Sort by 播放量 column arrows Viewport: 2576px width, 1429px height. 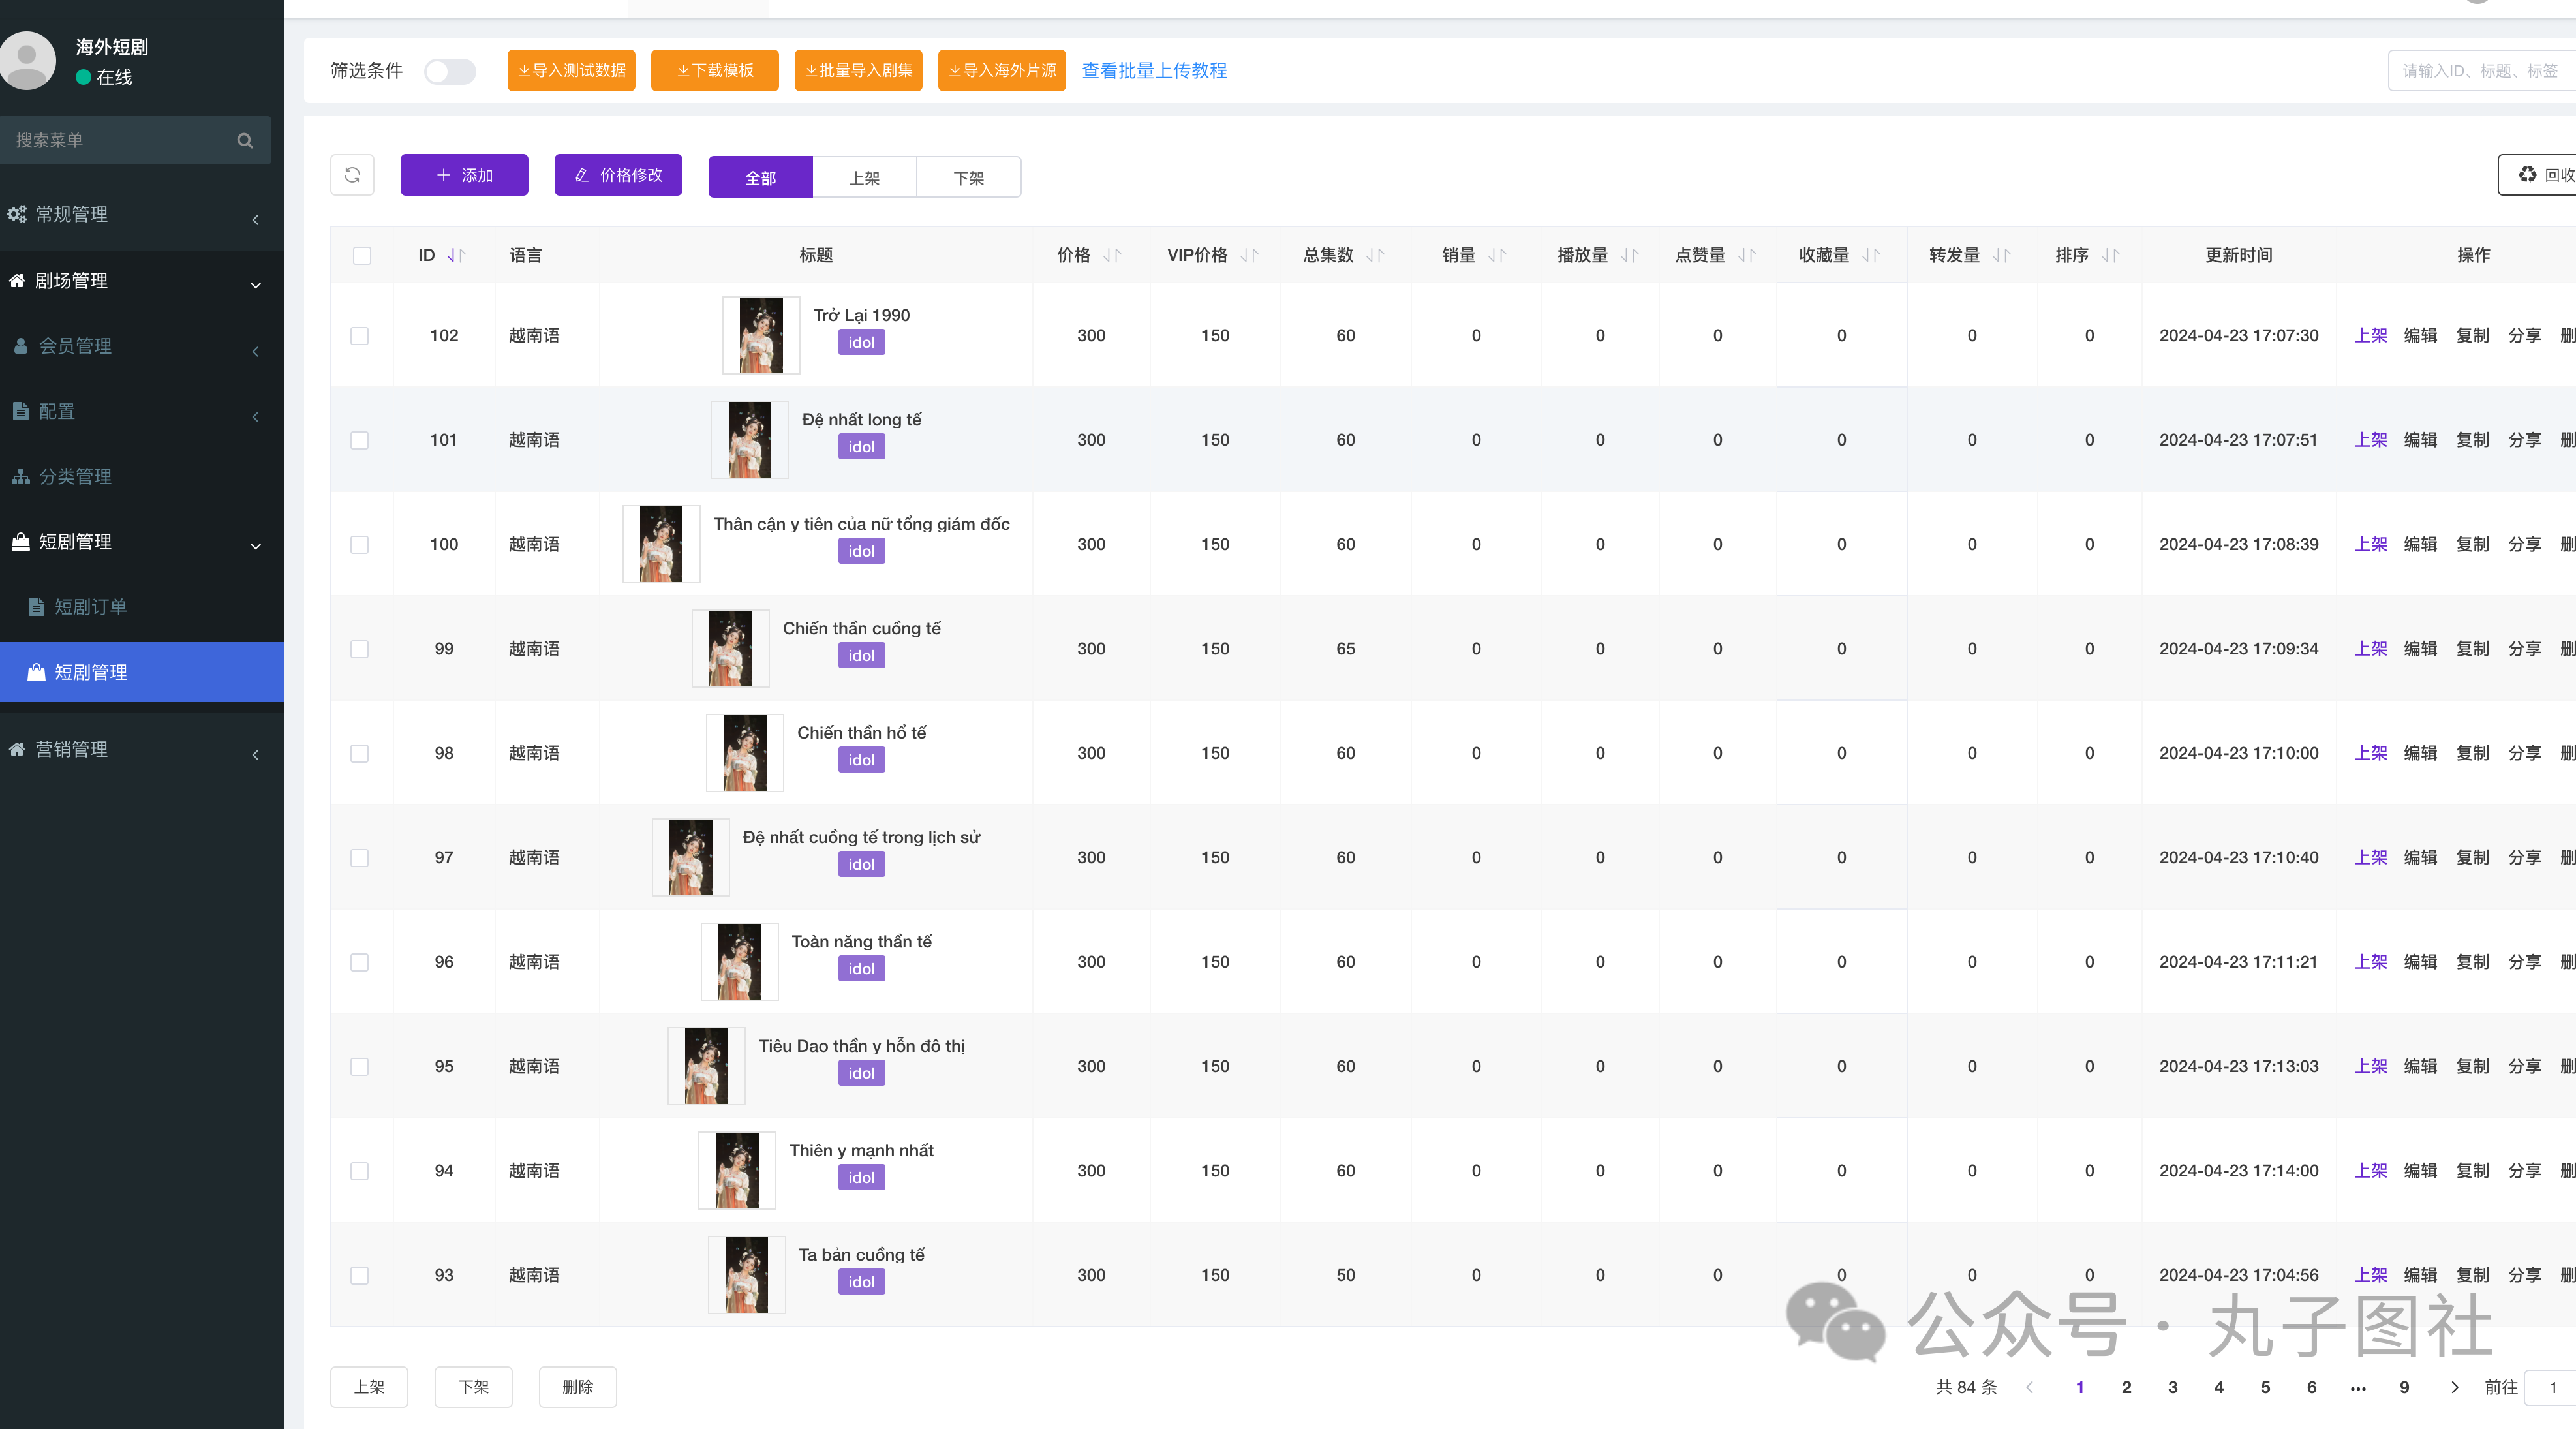[x=1630, y=256]
